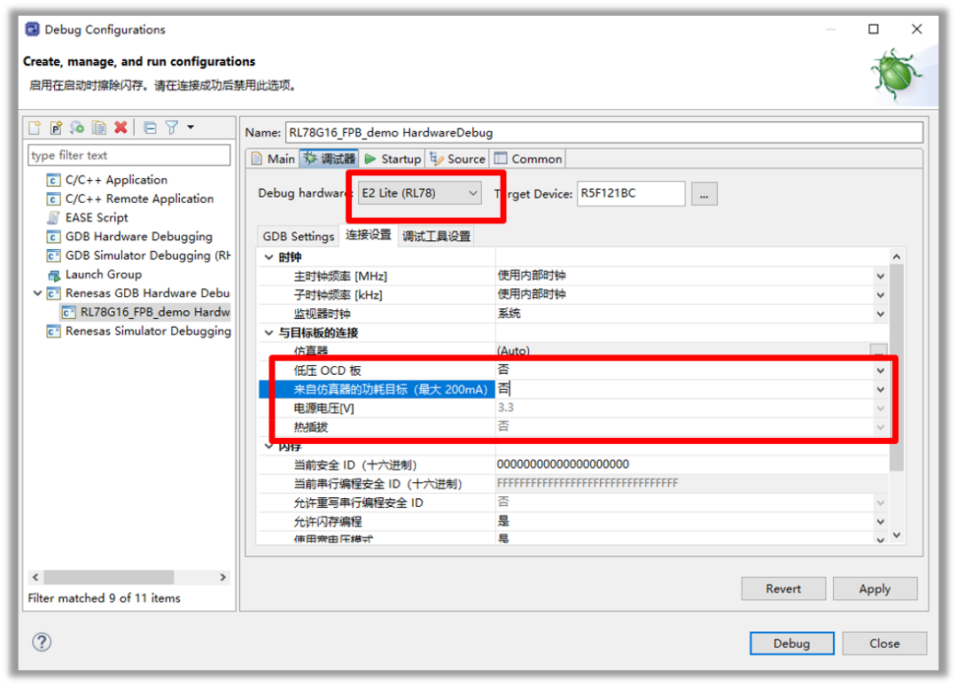The width and height of the screenshot is (957, 686).
Task: Select RL78G16_FPB_demo HardwareDebug configuration
Action: [154, 313]
